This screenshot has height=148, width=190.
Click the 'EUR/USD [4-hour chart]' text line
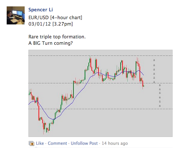(x=55, y=18)
